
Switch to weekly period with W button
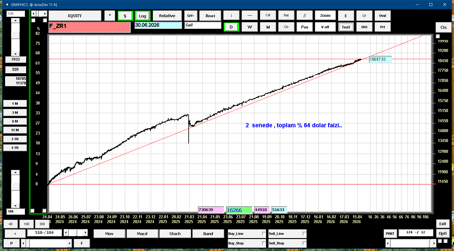[x=250, y=27]
